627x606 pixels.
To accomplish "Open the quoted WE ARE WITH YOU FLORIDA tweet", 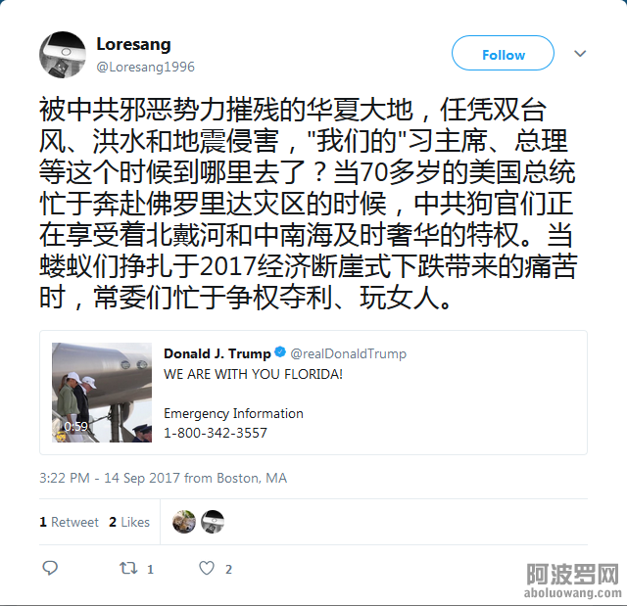I will [313, 393].
